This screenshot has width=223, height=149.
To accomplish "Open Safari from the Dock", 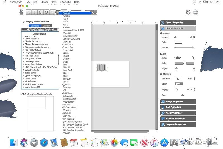I will [x=44, y=143].
